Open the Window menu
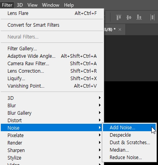 point(51,5)
